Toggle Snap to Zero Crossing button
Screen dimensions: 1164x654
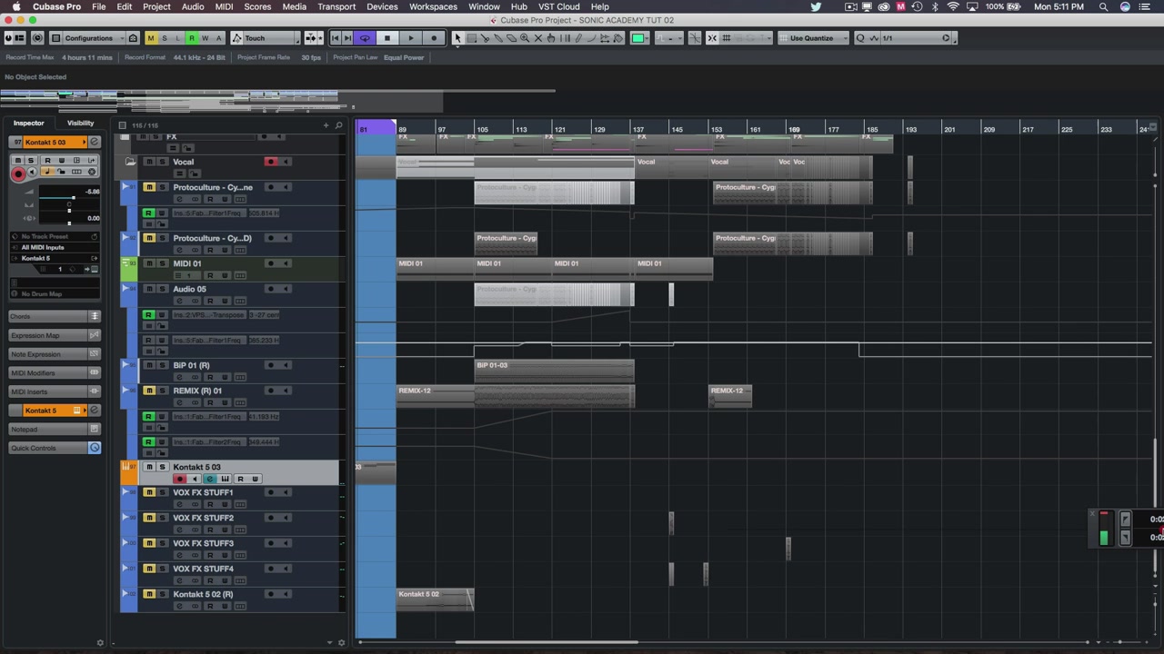[694, 38]
